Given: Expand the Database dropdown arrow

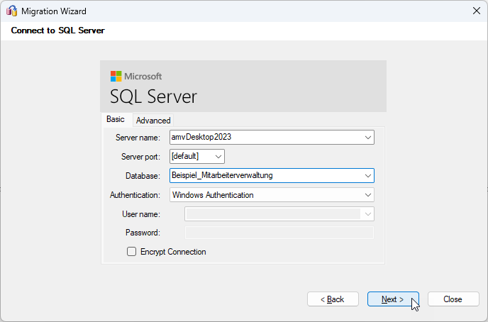Looking at the screenshot, I should pyautogui.click(x=367, y=175).
